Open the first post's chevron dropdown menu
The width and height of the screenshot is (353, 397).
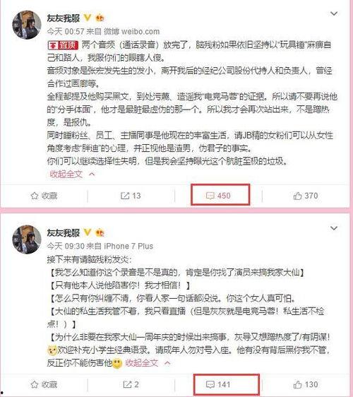click(x=334, y=13)
